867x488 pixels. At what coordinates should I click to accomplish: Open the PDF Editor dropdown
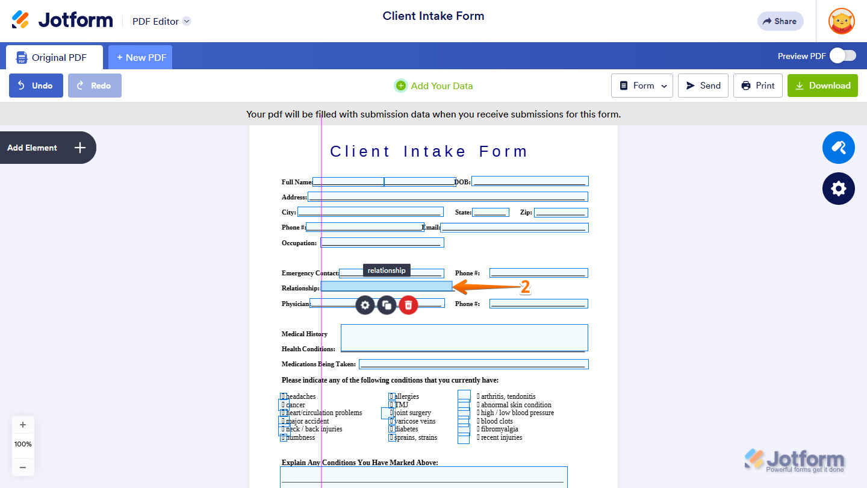click(161, 20)
